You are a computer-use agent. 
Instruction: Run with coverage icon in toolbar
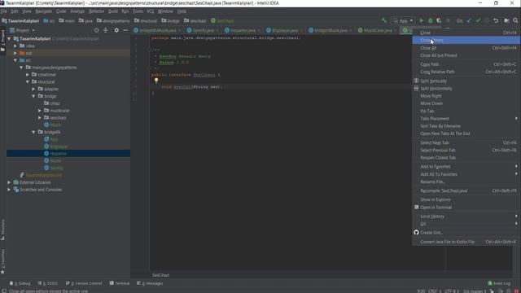click(439, 20)
